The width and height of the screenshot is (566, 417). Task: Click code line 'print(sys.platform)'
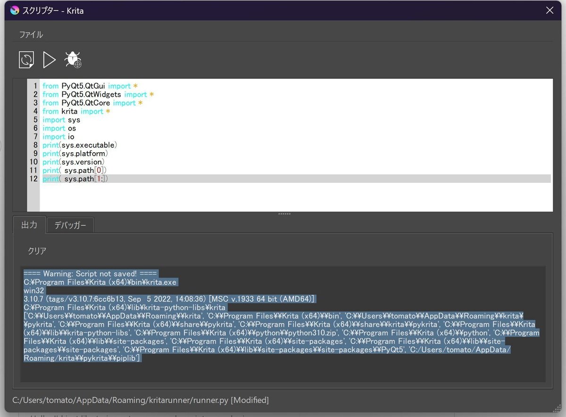(x=75, y=154)
